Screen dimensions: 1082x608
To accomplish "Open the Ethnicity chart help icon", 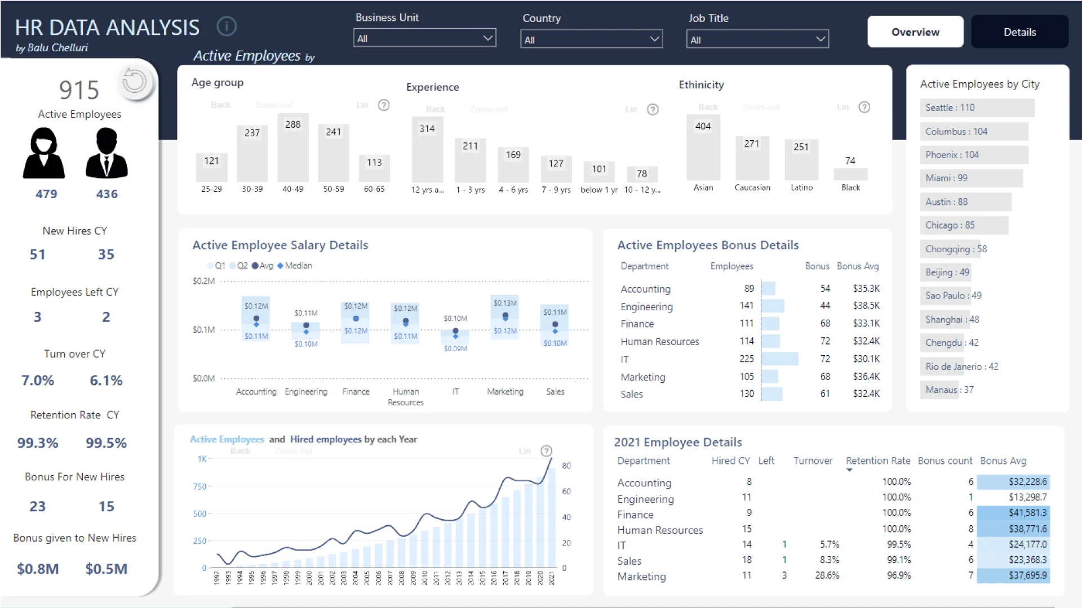I will (x=864, y=107).
